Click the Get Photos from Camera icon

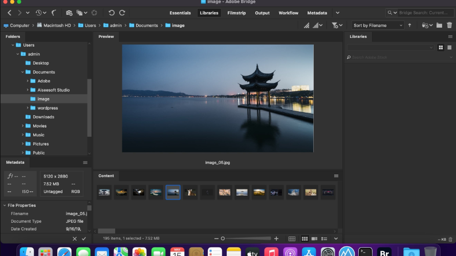[x=69, y=13]
